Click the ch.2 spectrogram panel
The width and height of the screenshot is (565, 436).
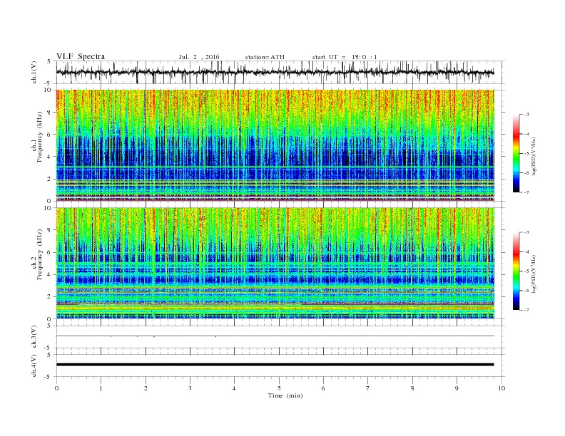275,264
